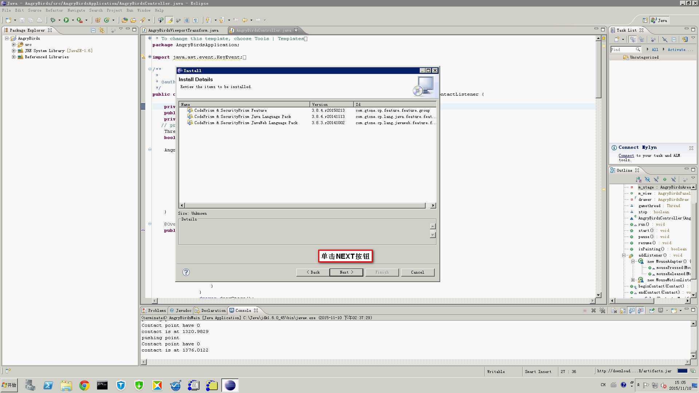Open Google Chrome from taskbar
This screenshot has height=393, width=699.
point(84,385)
